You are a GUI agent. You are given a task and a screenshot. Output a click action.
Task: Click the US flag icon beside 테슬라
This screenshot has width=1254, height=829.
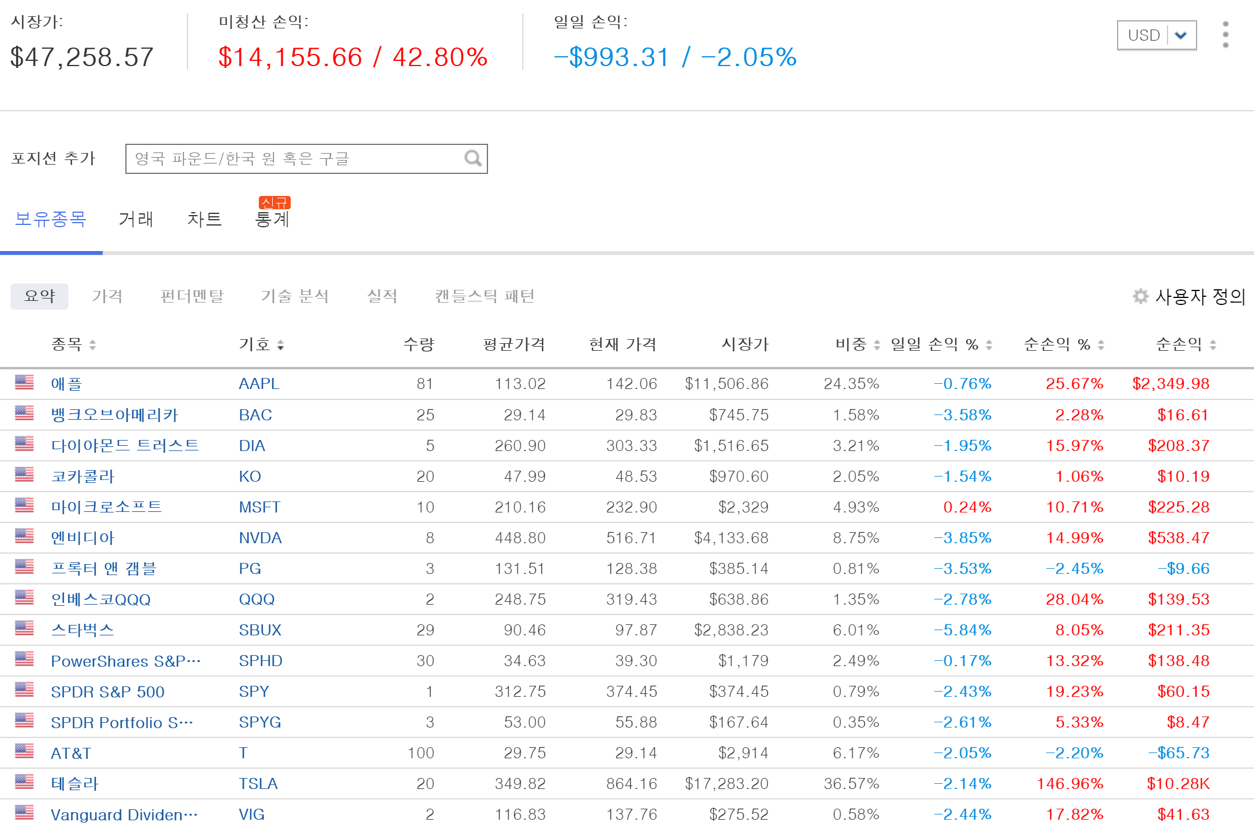click(x=24, y=782)
